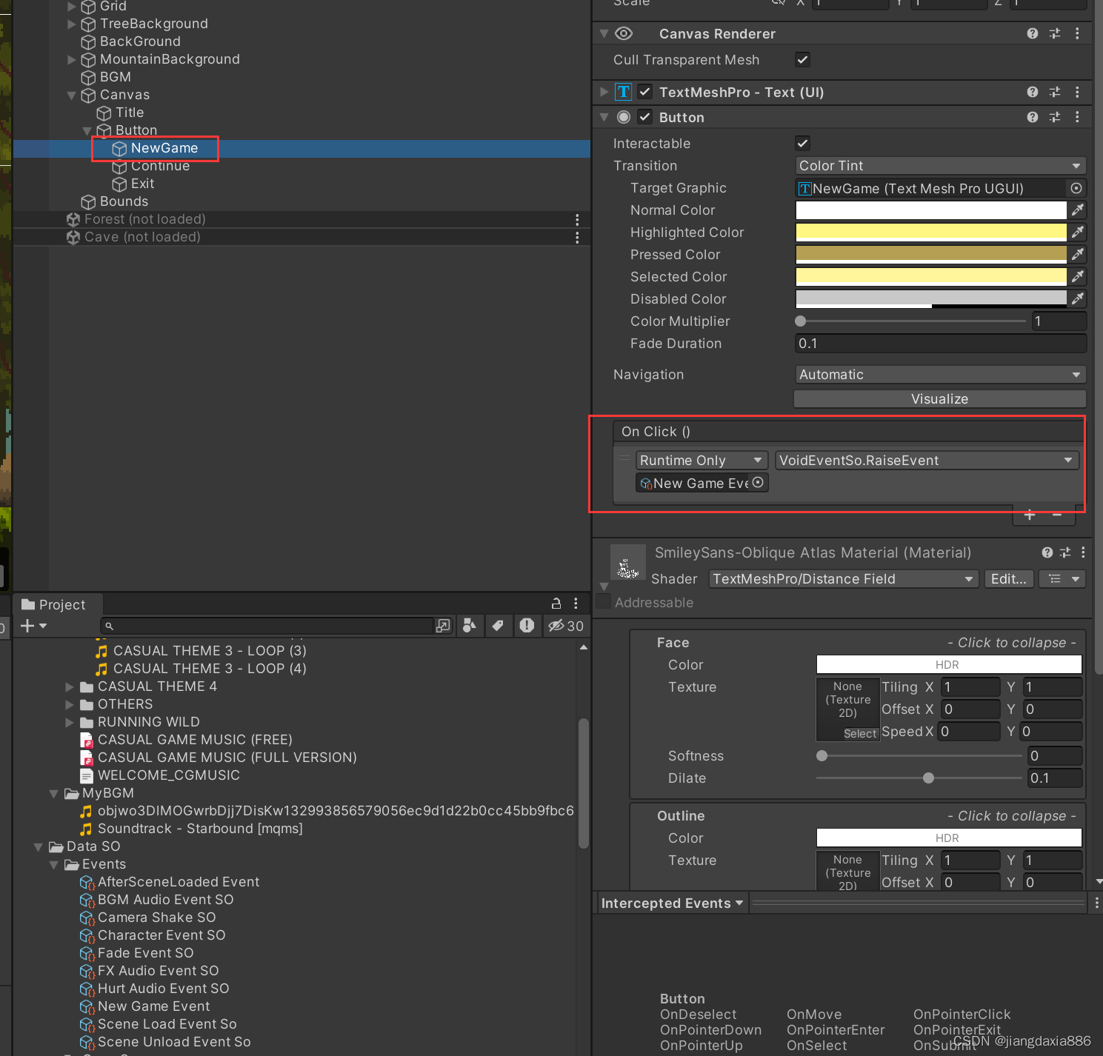Viewport: 1103px width, 1056px height.
Task: Lock the Project panel
Action: pyautogui.click(x=556, y=604)
